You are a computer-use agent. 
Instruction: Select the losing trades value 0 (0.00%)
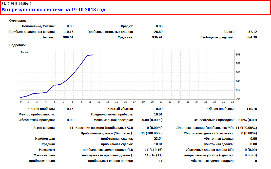[249, 133]
